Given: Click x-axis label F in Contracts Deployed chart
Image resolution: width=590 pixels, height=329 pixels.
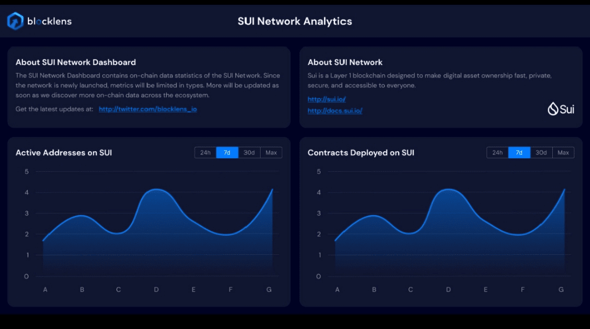Looking at the screenshot, I should (x=523, y=290).
